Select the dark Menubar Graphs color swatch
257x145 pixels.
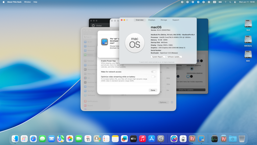(x=192, y=69)
